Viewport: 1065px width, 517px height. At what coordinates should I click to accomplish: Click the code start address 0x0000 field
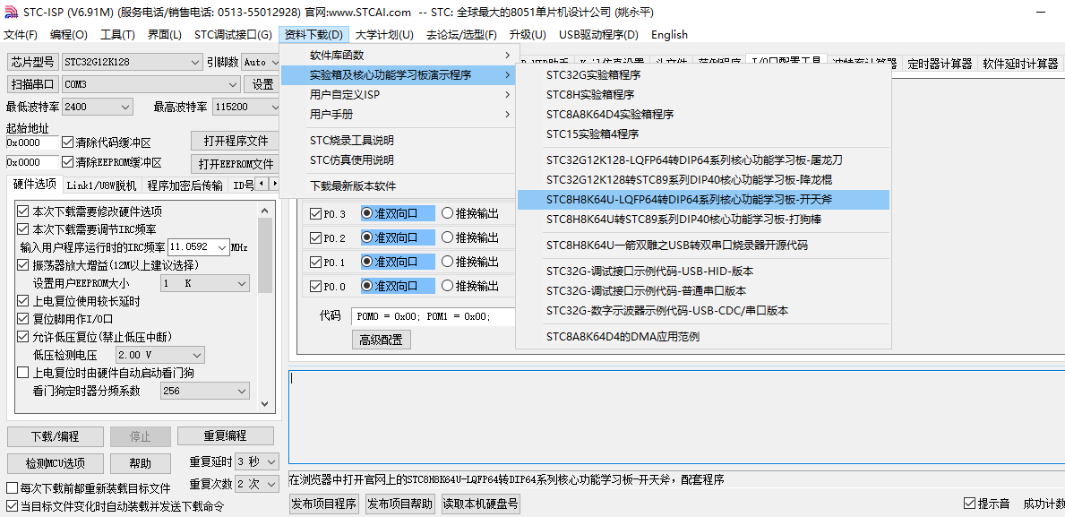pyautogui.click(x=32, y=142)
